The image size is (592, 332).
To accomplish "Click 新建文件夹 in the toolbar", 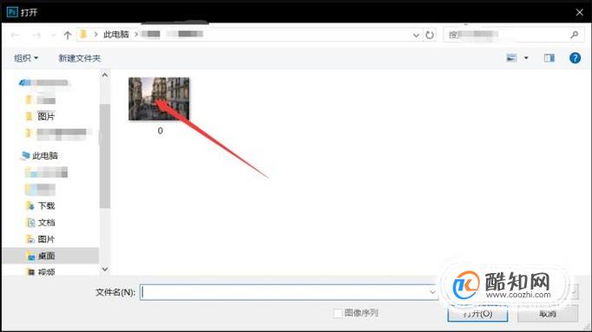I will click(x=79, y=58).
